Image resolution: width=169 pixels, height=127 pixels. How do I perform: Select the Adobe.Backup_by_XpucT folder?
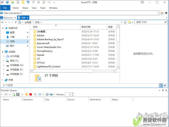coord(50,39)
